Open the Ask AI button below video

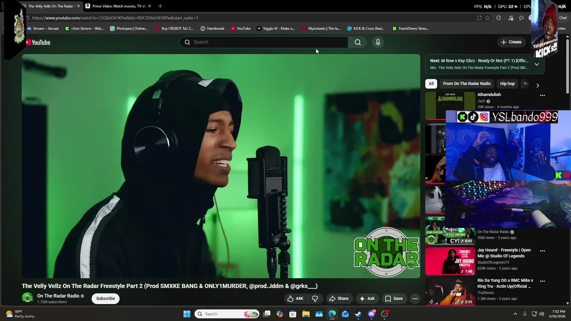[x=367, y=298]
